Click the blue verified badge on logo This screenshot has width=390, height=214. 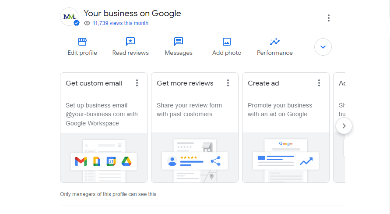[77, 23]
